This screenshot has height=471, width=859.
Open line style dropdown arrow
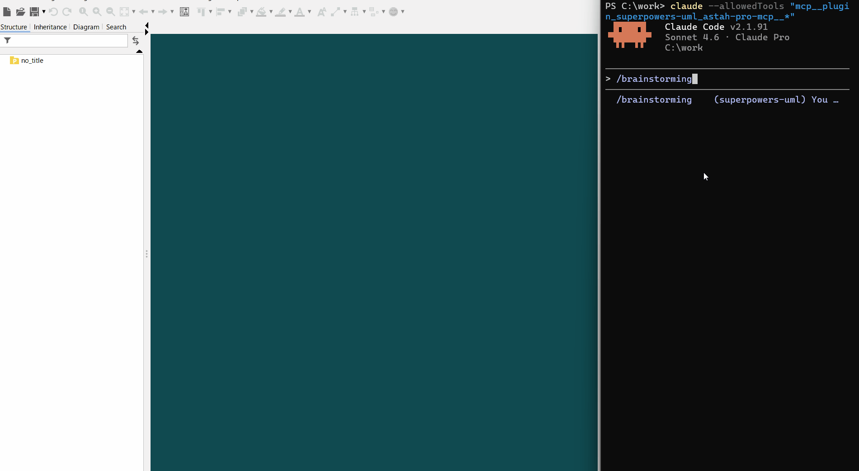[x=345, y=12]
